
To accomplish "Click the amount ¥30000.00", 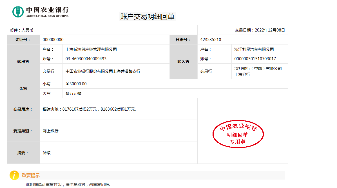I will click(76, 84).
